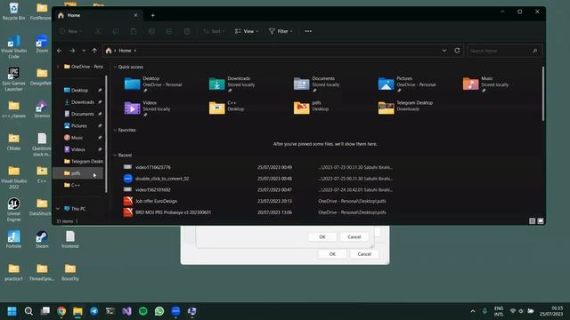The height and width of the screenshot is (320, 570).
Task: Collapse the Quick access section
Action: pyautogui.click(x=115, y=68)
